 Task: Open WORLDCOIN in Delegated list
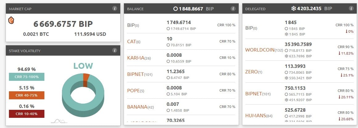point(260,50)
